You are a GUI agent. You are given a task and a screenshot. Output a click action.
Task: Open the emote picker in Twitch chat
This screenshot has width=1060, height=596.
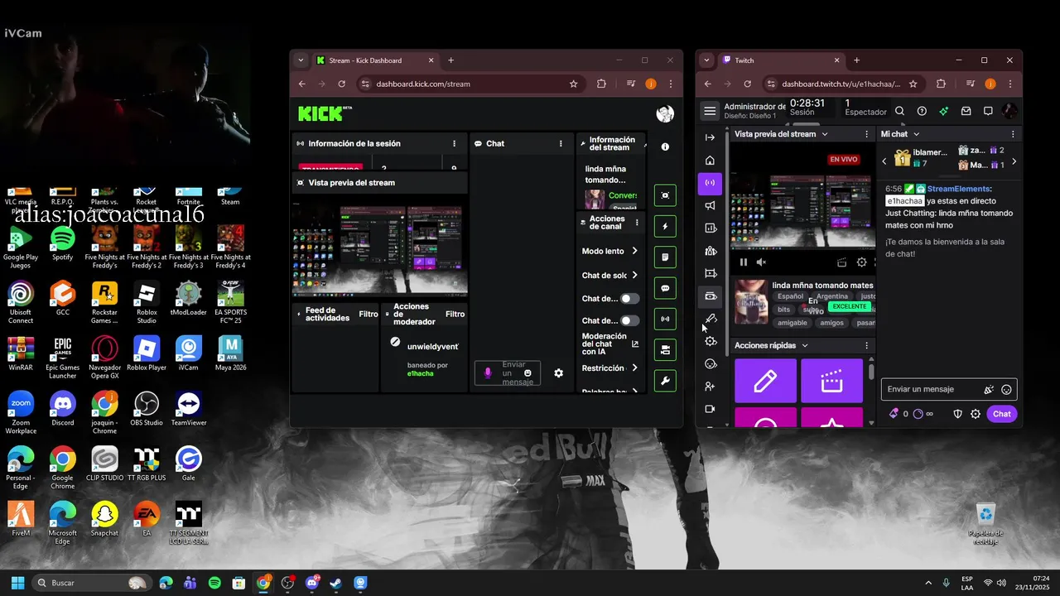pos(1006,389)
